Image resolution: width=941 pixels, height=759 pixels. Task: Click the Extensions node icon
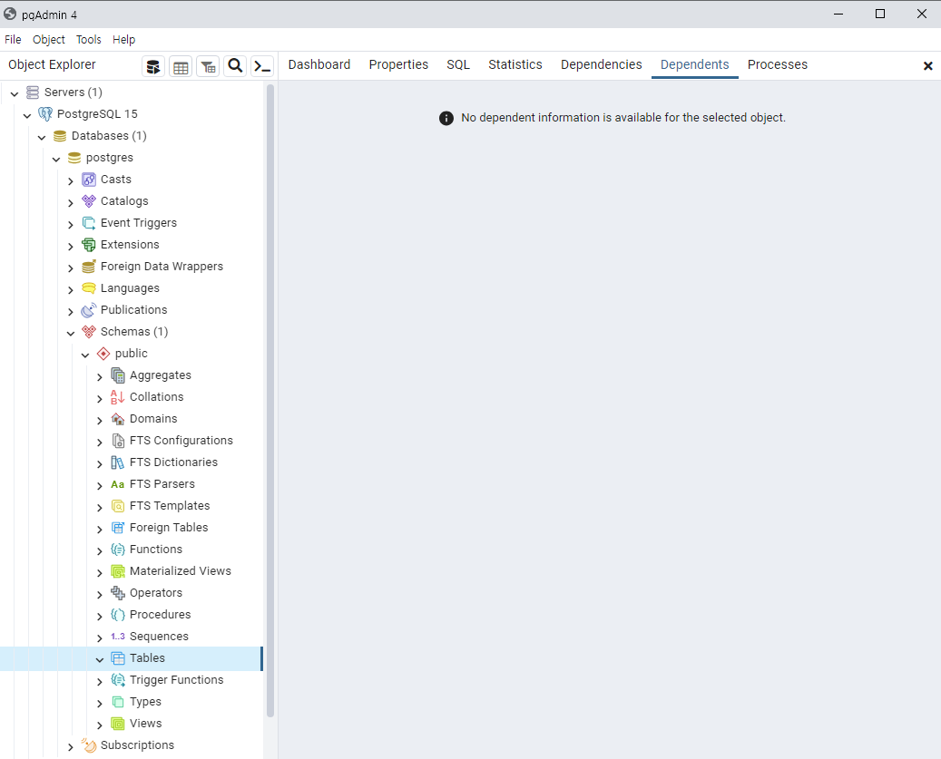(89, 245)
